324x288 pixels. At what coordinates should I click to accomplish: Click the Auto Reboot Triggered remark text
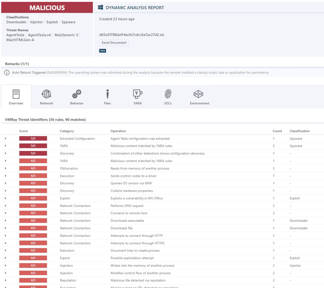(x=141, y=72)
